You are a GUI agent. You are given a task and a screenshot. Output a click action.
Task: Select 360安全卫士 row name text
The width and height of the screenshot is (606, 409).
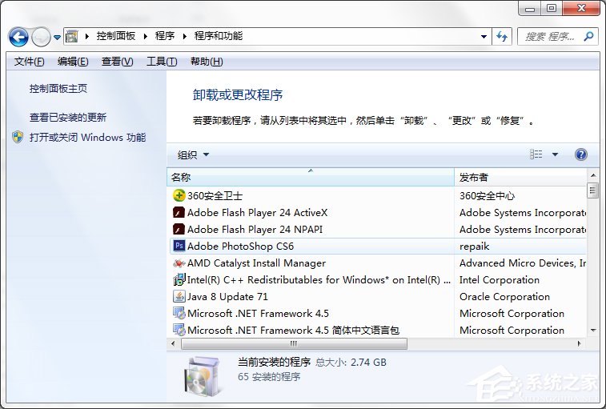pos(215,196)
